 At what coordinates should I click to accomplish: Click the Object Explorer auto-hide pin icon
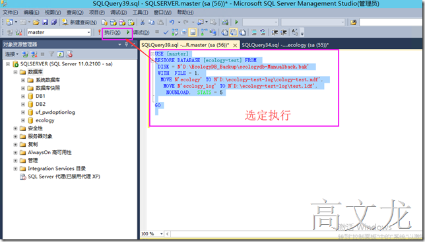(x=126, y=44)
